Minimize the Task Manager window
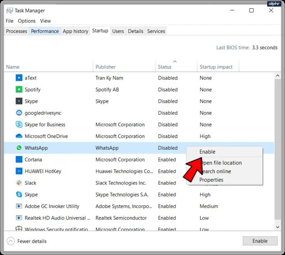 pyautogui.click(x=232, y=10)
